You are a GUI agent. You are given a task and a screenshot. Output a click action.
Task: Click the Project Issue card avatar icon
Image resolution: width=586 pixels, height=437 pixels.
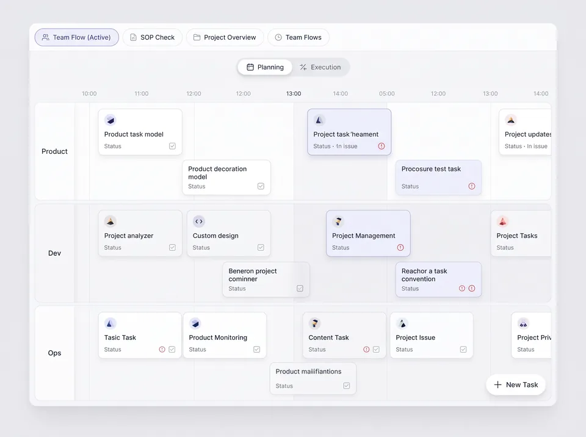402,323
